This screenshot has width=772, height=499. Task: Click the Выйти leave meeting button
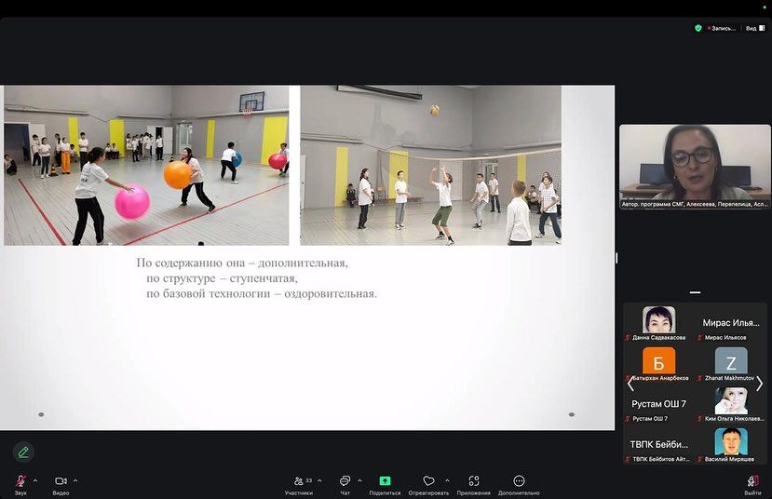(752, 482)
